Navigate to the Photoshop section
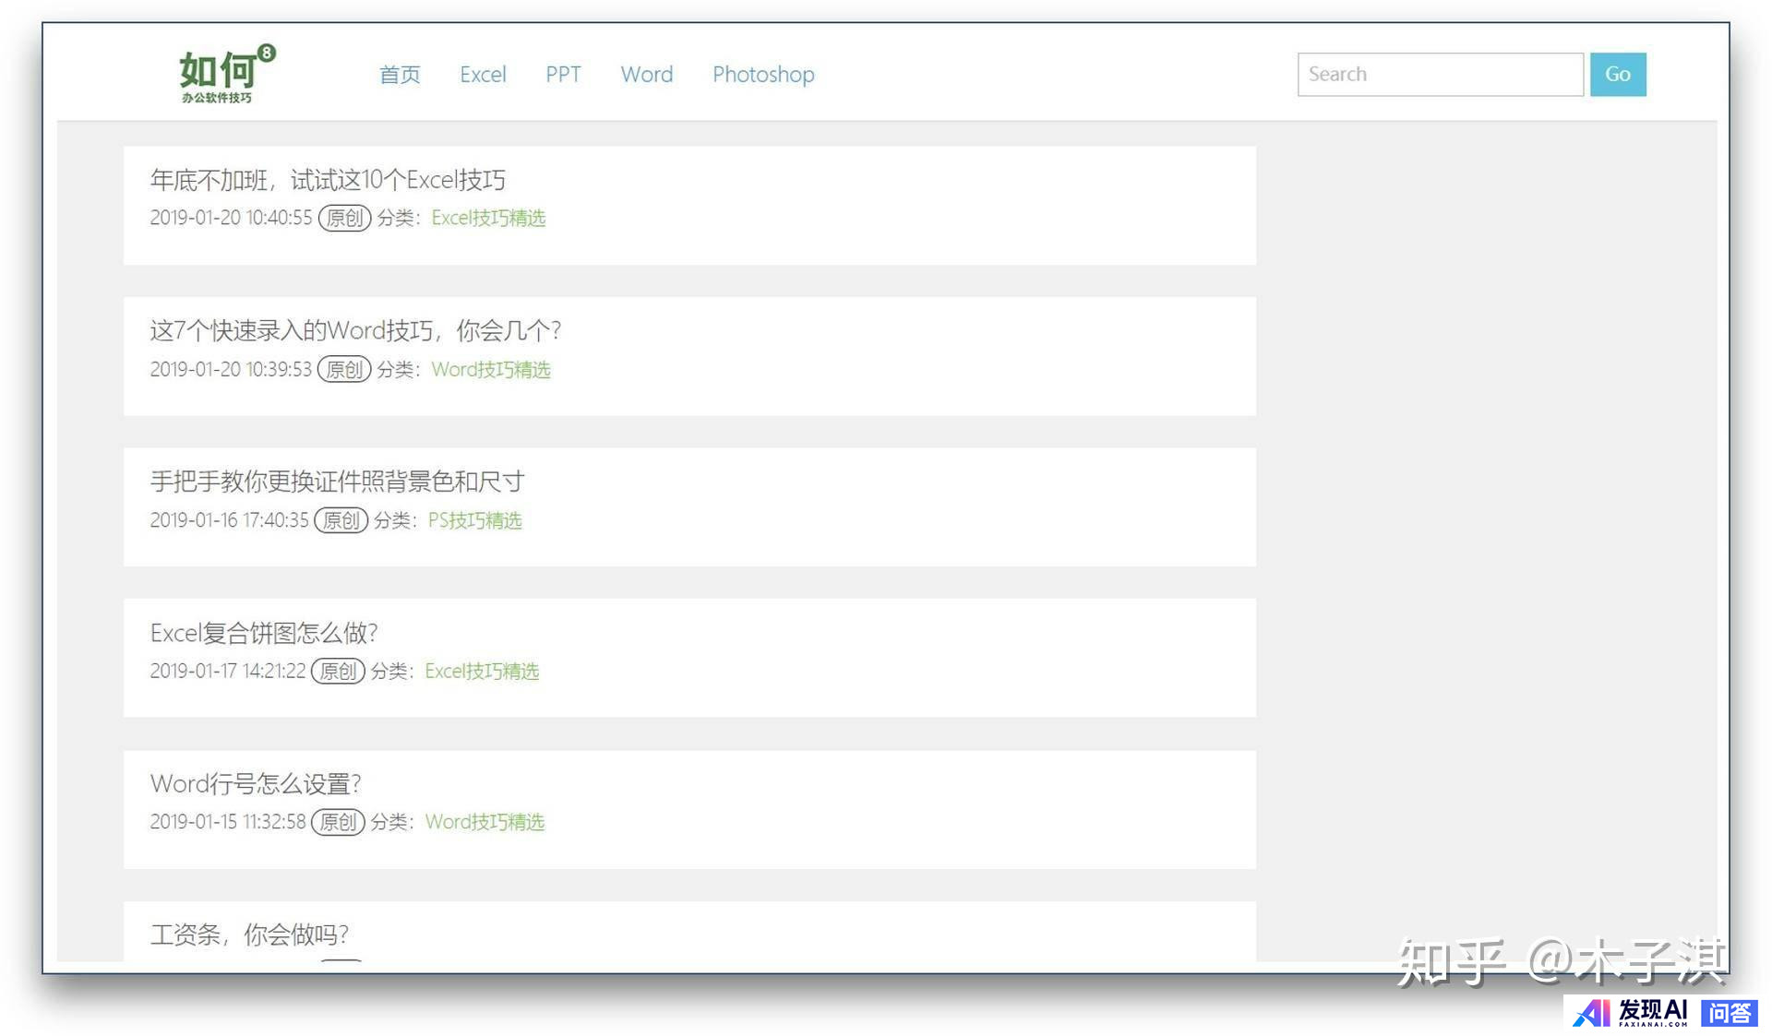This screenshot has height=1036, width=1772. click(x=763, y=75)
